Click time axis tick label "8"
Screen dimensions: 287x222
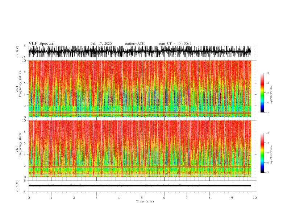pyautogui.click(x=209, y=198)
